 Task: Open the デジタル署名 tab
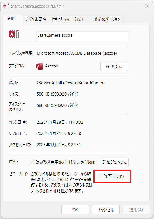tap(36, 19)
